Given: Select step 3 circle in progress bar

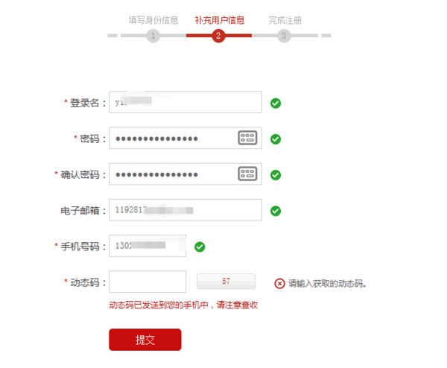Looking at the screenshot, I should coord(284,36).
